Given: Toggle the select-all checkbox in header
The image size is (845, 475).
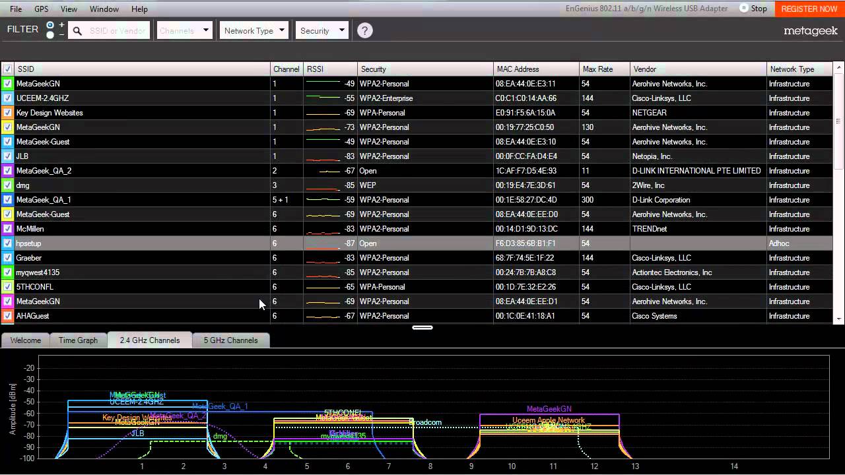Looking at the screenshot, I should click(7, 69).
